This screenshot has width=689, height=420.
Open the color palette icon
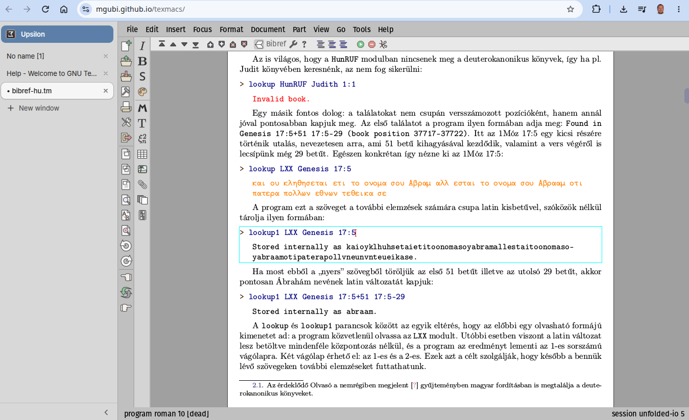pos(142,92)
